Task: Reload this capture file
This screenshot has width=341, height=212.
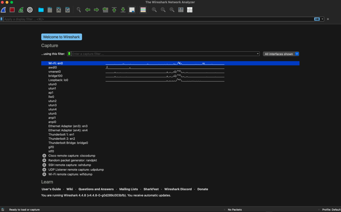Action: pos(68,10)
